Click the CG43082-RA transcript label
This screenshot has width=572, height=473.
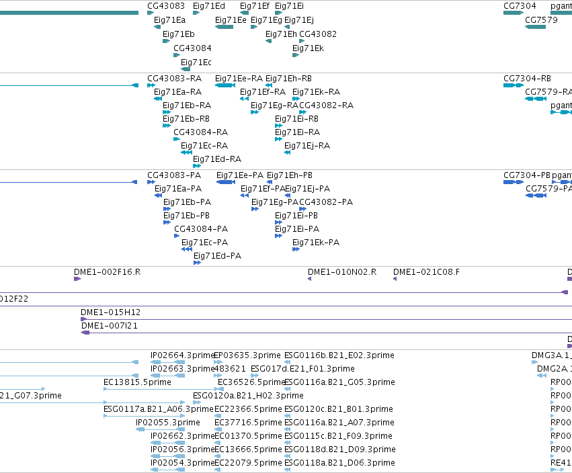(x=327, y=105)
